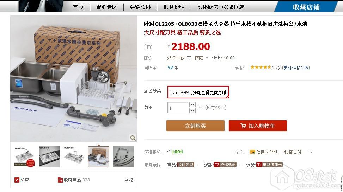Screen dimensions: 343x192
Task: Open the 促销专区 navigation tab
Action: point(107,7)
